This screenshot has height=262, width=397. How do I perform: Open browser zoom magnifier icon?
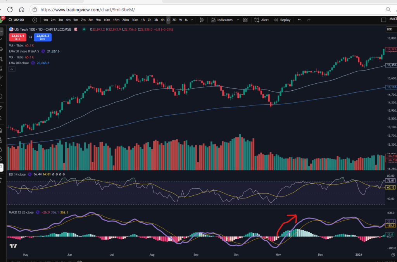[x=388, y=10]
